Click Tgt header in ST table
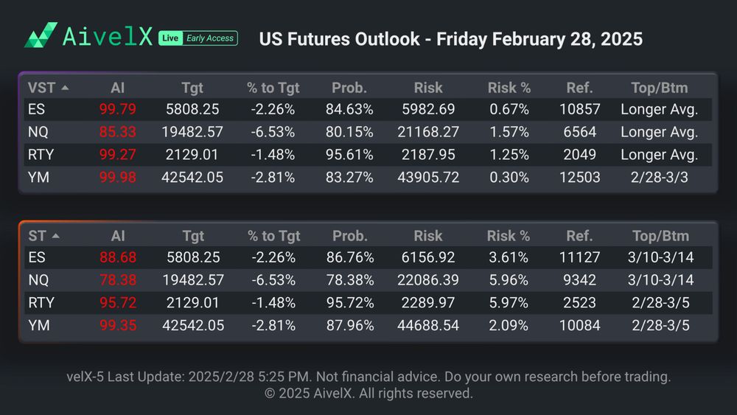Viewport: 737px width, 415px height. (193, 236)
